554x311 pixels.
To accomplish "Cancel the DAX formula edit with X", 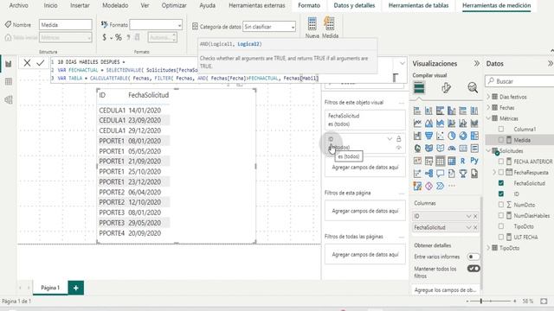I will 27,63.
